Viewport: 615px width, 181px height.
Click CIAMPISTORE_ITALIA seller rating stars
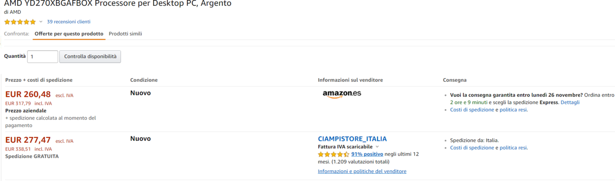point(333,154)
